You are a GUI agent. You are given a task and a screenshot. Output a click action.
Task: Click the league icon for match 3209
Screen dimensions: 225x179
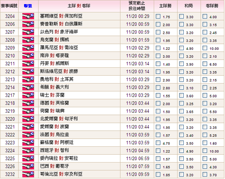[x=28, y=48]
